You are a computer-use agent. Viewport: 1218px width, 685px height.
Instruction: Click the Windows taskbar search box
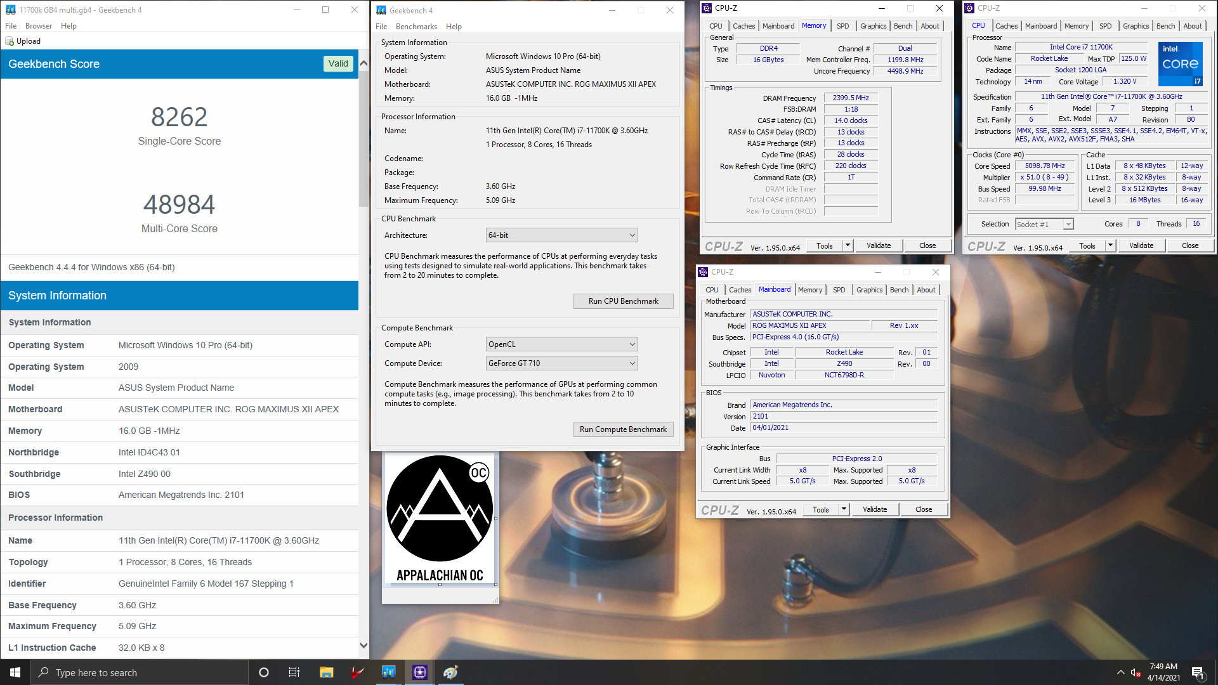point(140,672)
